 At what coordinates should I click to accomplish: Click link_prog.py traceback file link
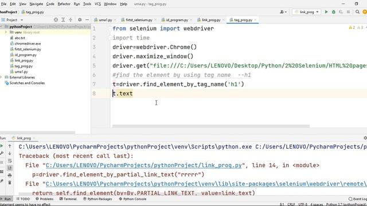[x=144, y=165]
